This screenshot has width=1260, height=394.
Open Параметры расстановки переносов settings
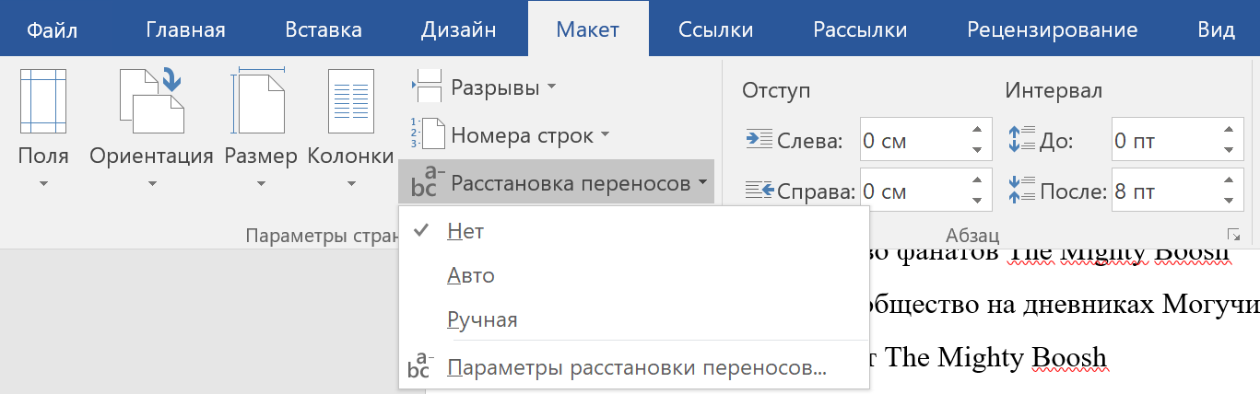(x=636, y=368)
